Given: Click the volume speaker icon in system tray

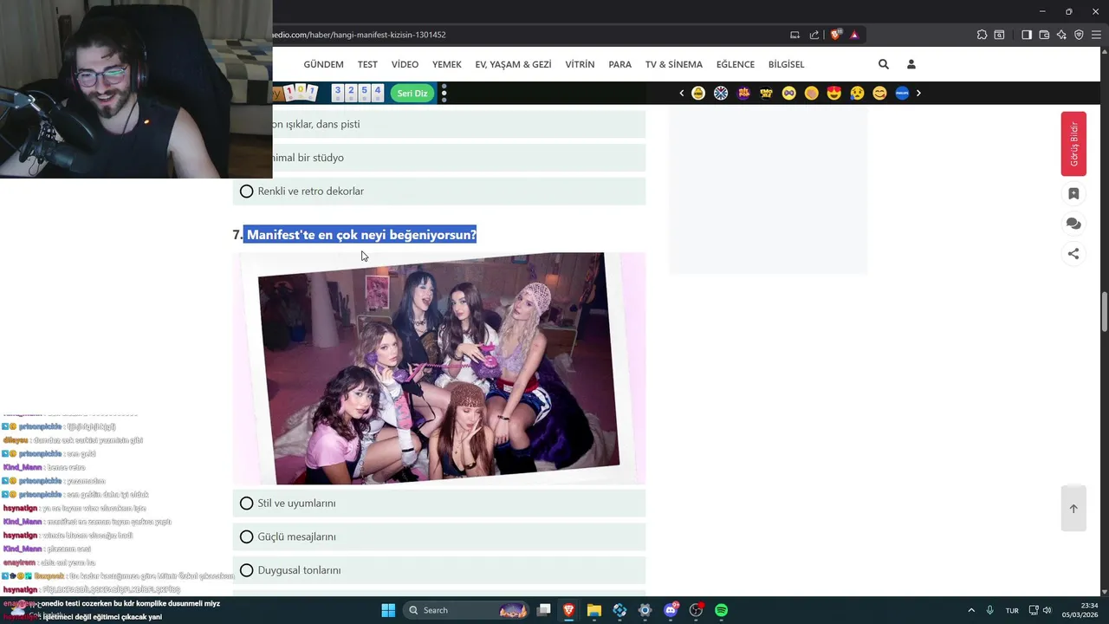Looking at the screenshot, I should click(1047, 610).
